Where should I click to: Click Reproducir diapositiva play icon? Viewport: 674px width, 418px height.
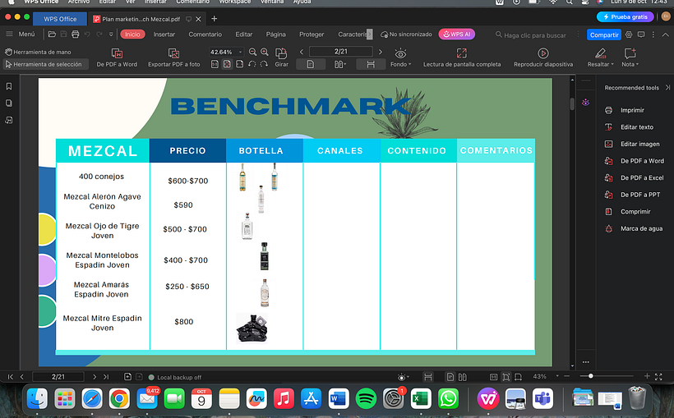tap(542, 58)
